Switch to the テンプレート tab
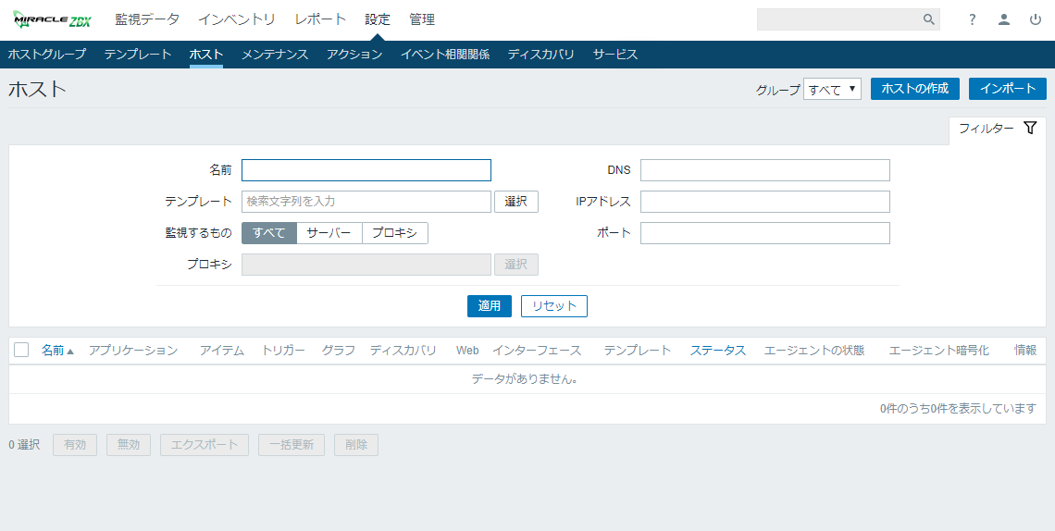This screenshot has height=531, width=1055. pyautogui.click(x=138, y=55)
